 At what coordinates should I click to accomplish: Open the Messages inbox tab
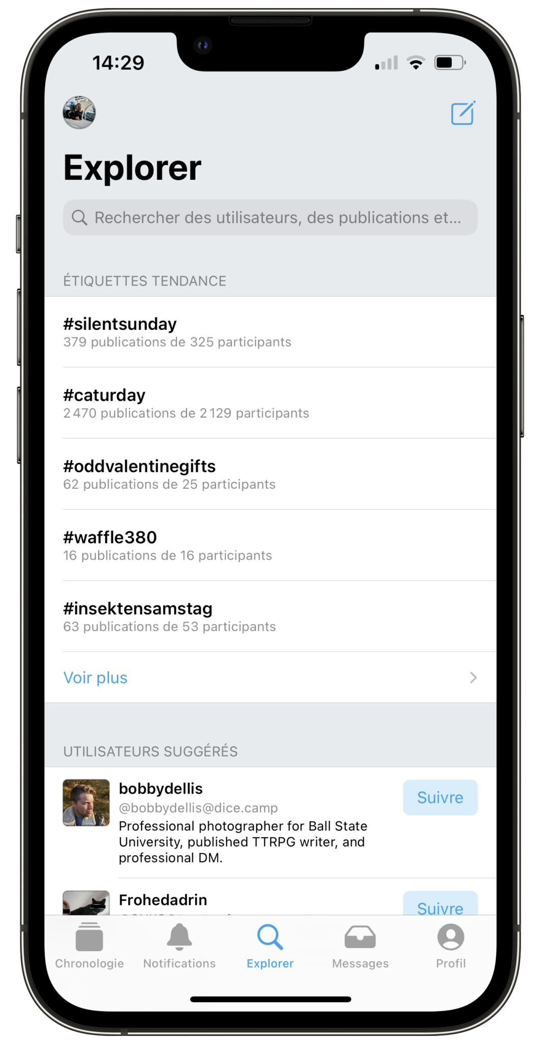(x=360, y=946)
